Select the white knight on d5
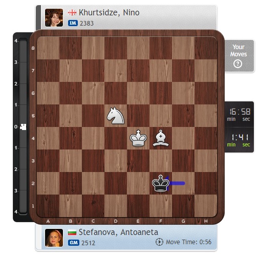The image size is (258, 257). [116, 116]
